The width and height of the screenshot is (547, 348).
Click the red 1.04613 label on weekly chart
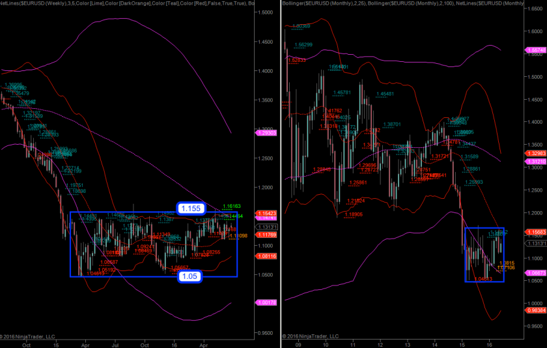coord(95,274)
